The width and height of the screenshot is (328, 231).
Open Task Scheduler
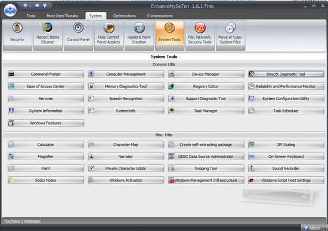tap(286, 111)
